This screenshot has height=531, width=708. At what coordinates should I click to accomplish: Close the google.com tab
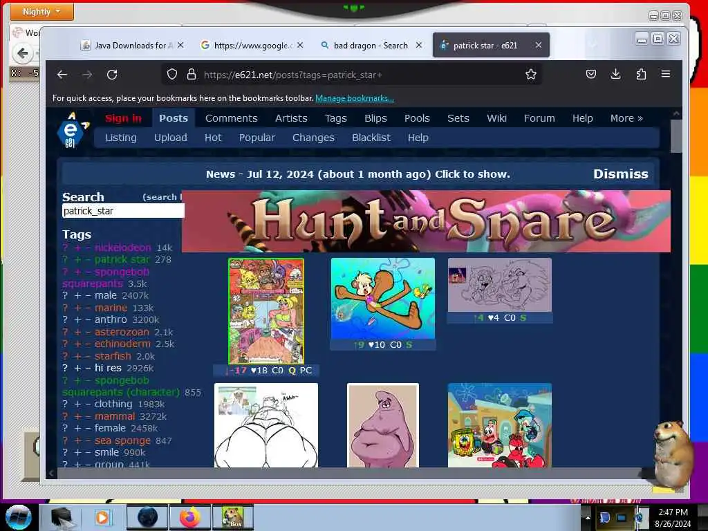[x=300, y=45]
